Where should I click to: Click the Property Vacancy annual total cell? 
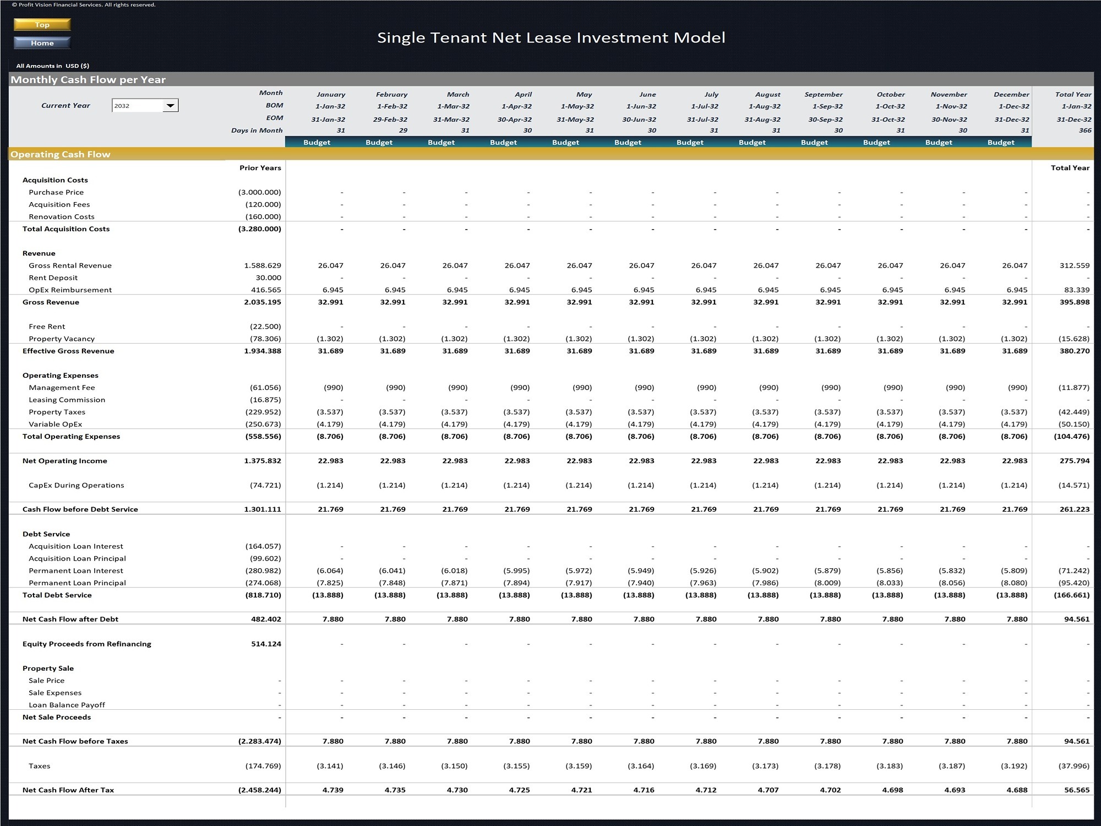pos(1073,339)
